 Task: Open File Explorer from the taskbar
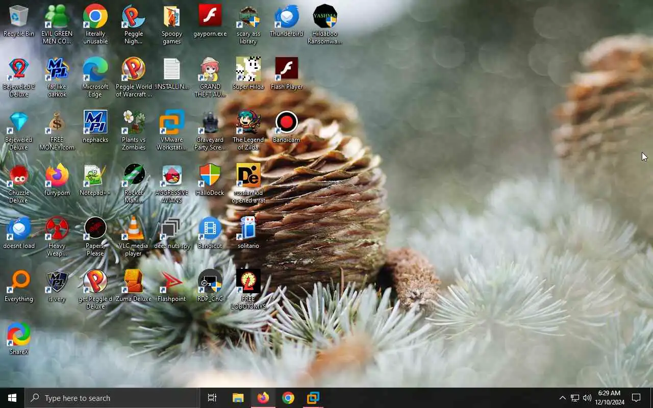point(238,398)
